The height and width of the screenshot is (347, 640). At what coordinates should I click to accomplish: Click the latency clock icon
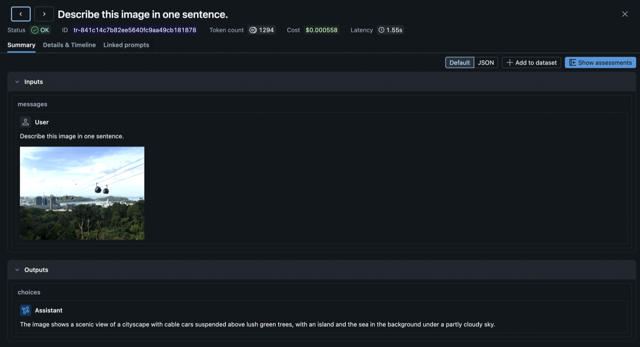(381, 30)
